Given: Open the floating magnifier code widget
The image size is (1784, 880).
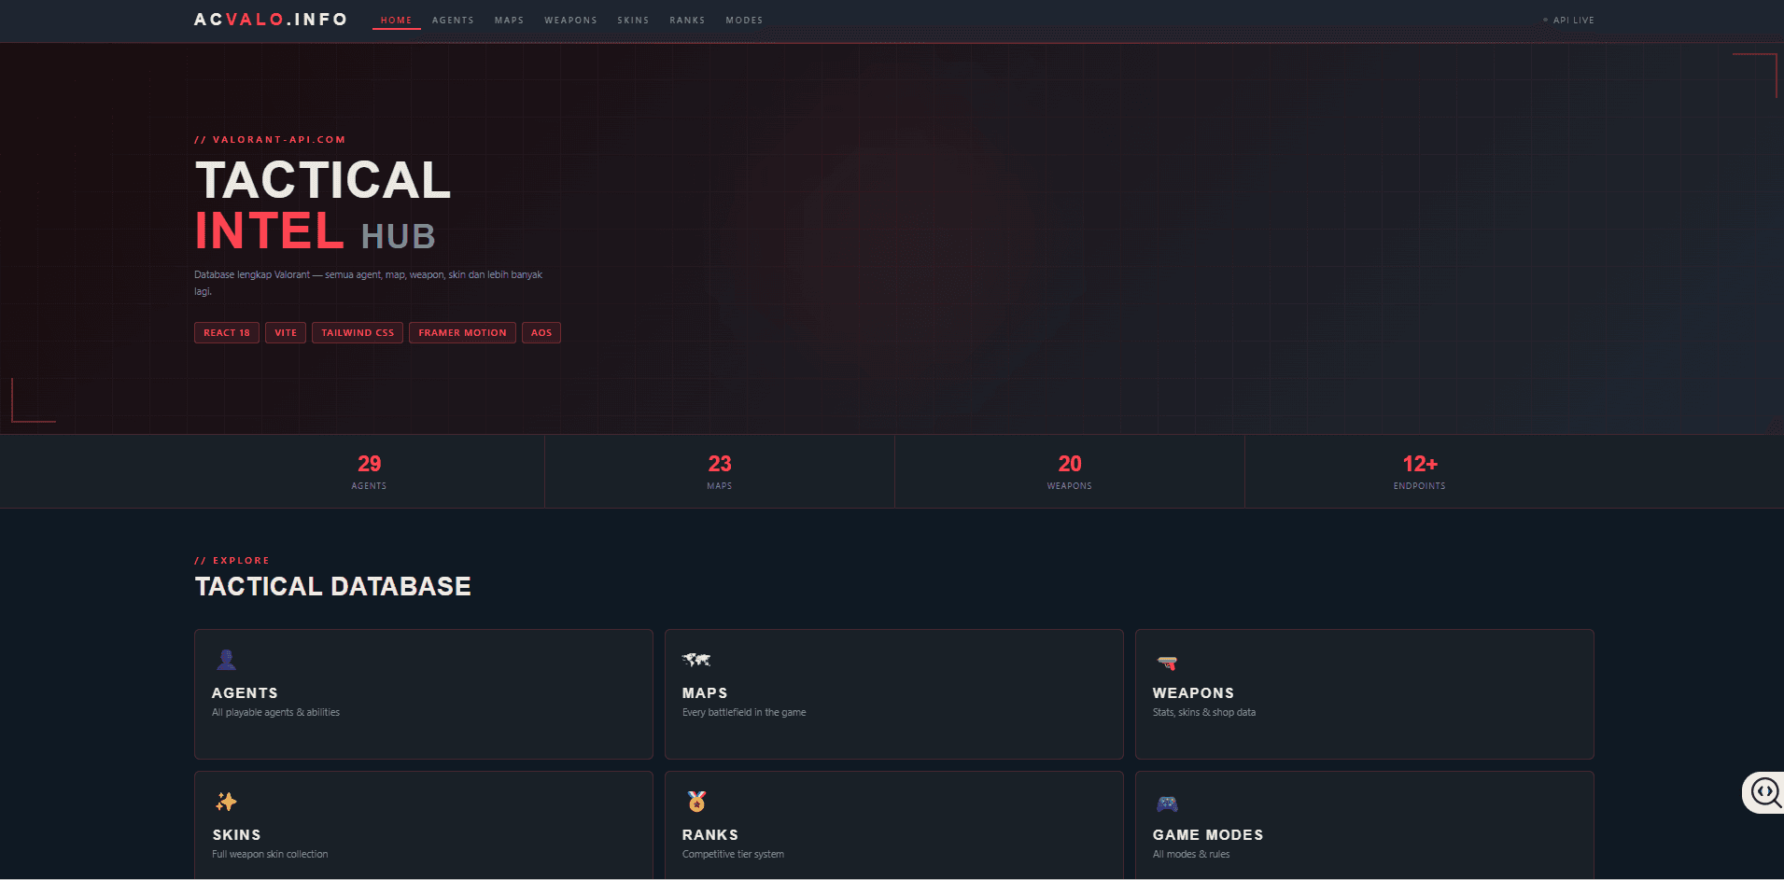Looking at the screenshot, I should (1764, 792).
